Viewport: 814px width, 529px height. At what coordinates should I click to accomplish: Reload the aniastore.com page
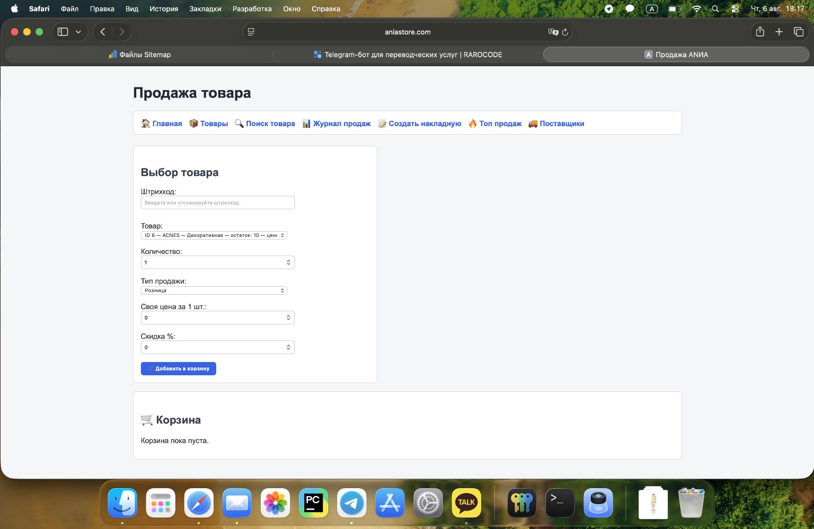[565, 32]
